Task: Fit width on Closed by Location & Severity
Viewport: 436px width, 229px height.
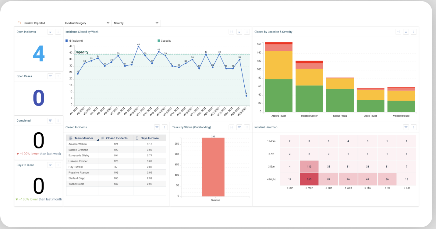Action: tap(398, 32)
